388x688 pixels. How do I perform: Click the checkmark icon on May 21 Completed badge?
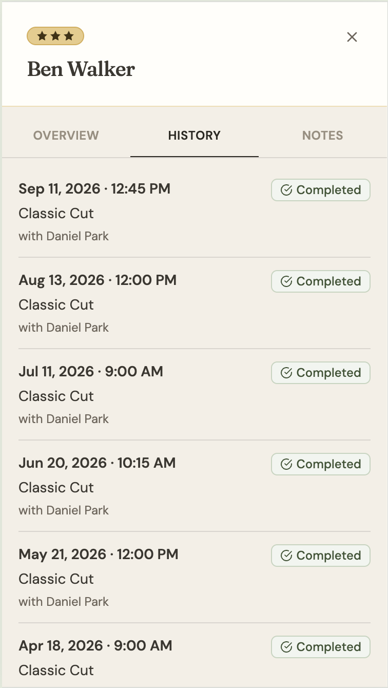(x=286, y=556)
